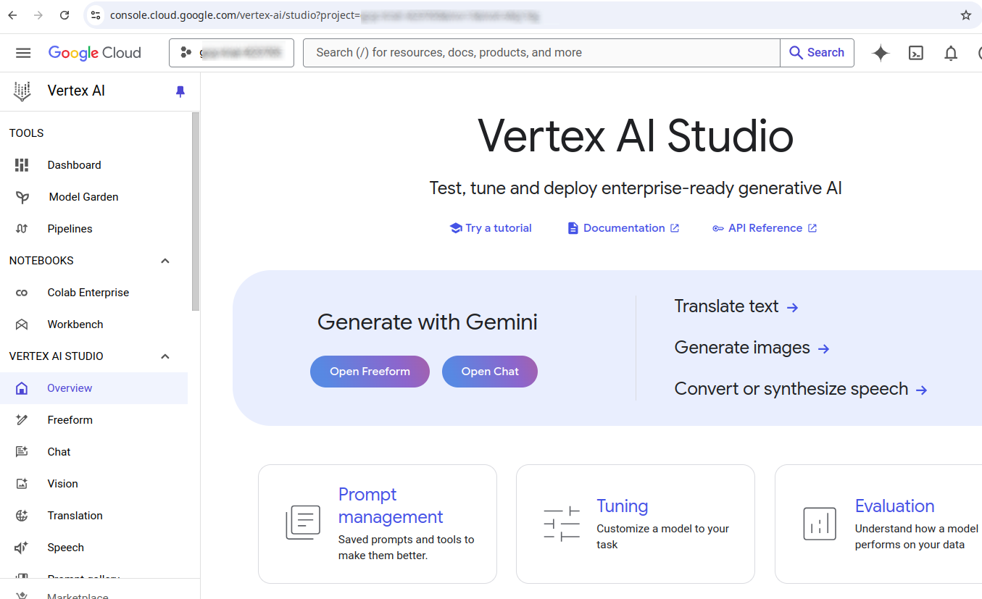Click the sidebar vertical scrollbar
The height and width of the screenshot is (599, 982).
coord(196,211)
